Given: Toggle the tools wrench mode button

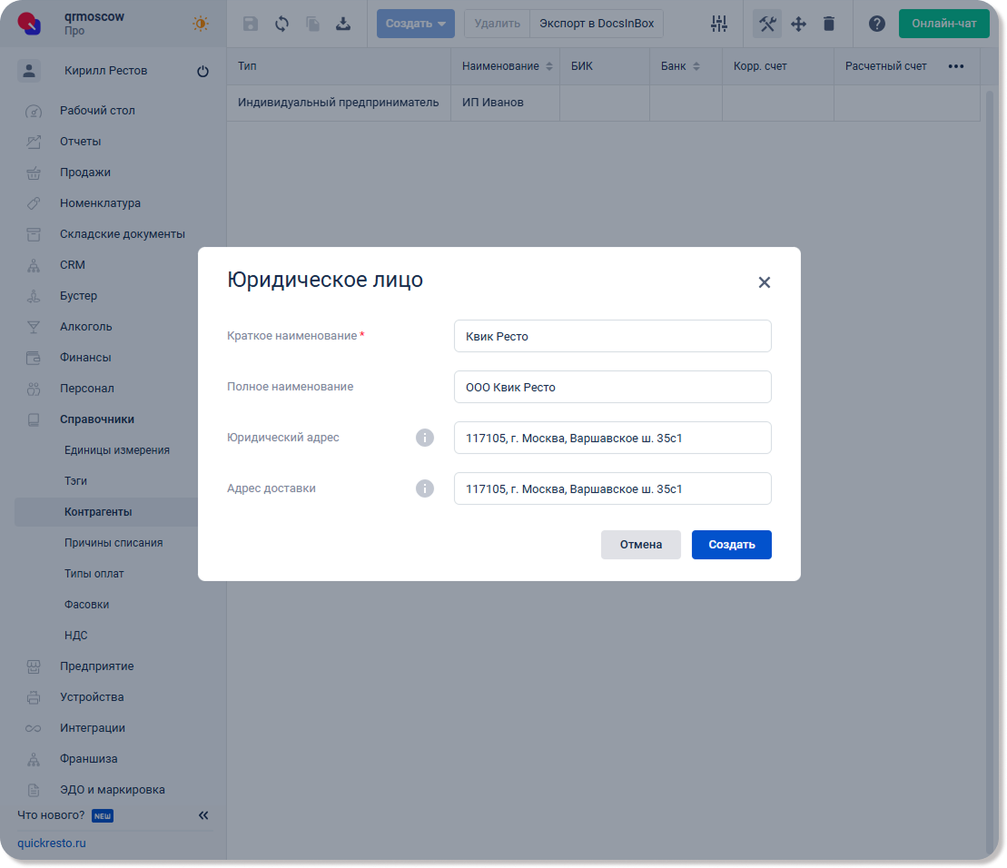Looking at the screenshot, I should (x=767, y=25).
